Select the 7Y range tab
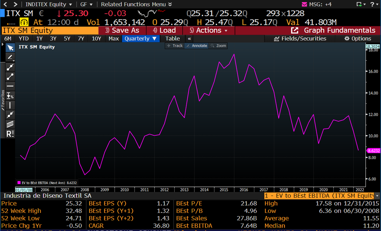 pos(81,39)
